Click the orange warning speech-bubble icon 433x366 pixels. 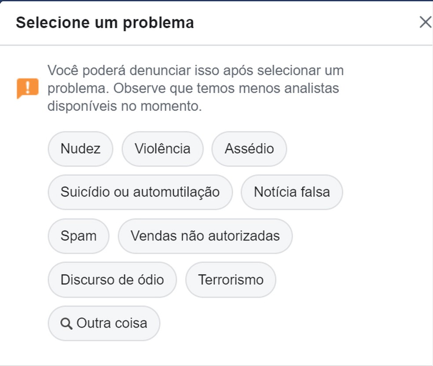28,88
